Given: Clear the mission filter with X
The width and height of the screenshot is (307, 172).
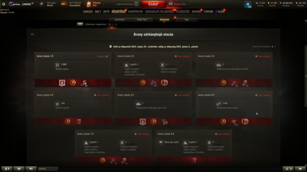Looking at the screenshot, I should (x=116, y=24).
